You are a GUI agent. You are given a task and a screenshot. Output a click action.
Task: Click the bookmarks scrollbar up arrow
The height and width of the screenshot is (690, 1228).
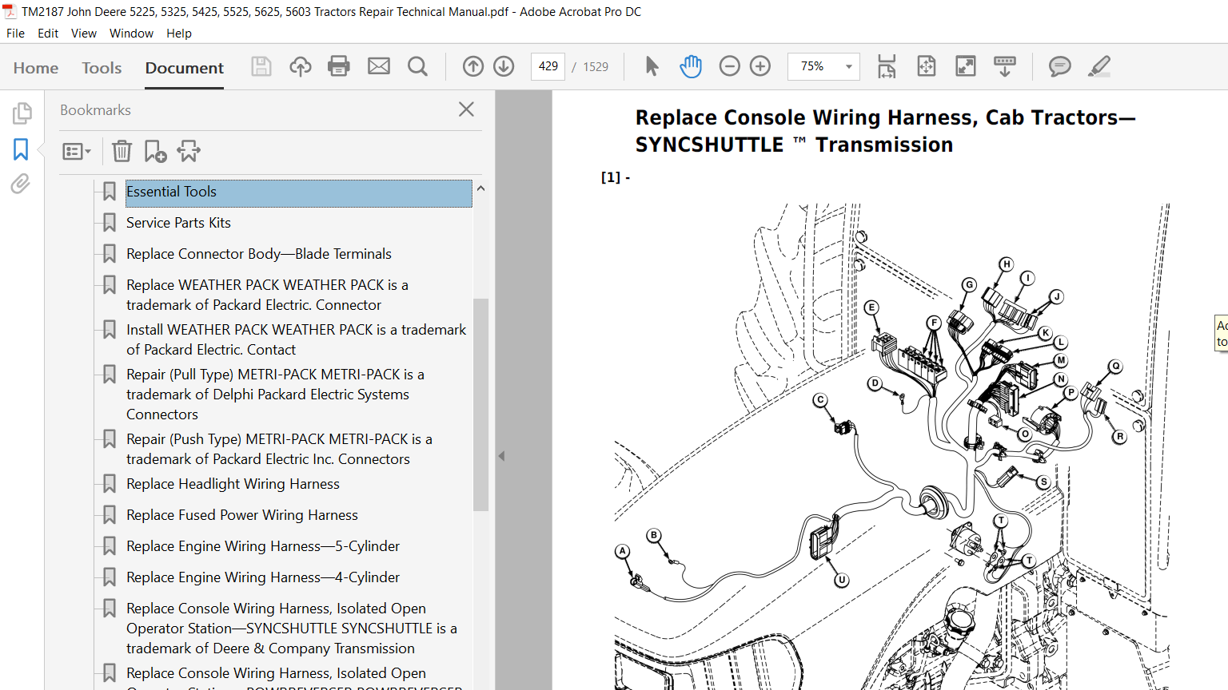(x=480, y=188)
